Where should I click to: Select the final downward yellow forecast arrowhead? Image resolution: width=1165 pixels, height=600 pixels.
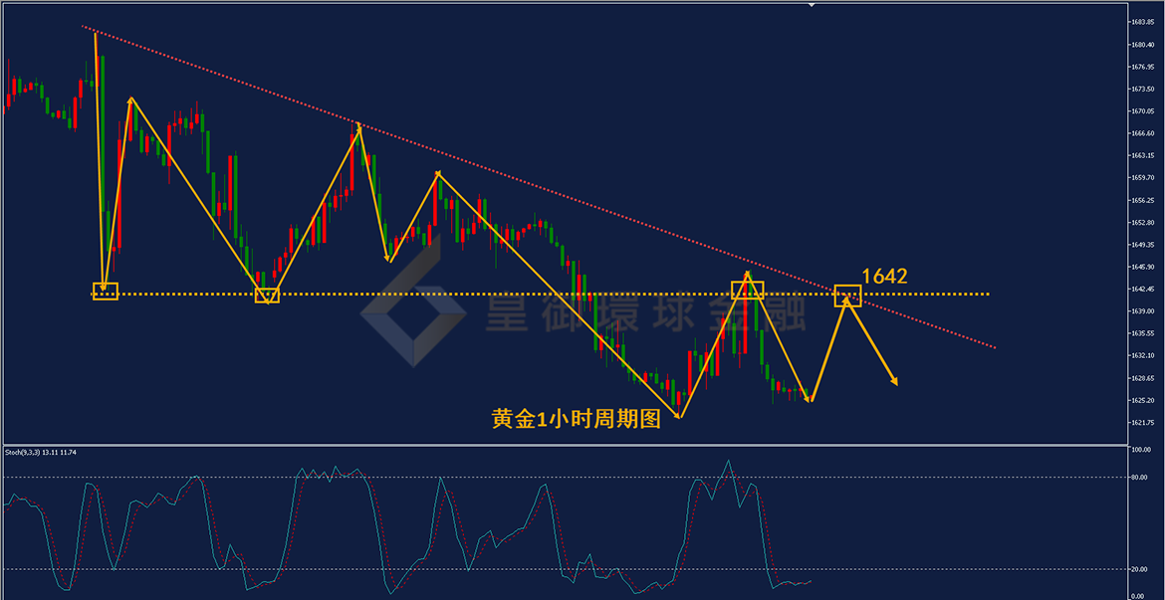[x=893, y=380]
